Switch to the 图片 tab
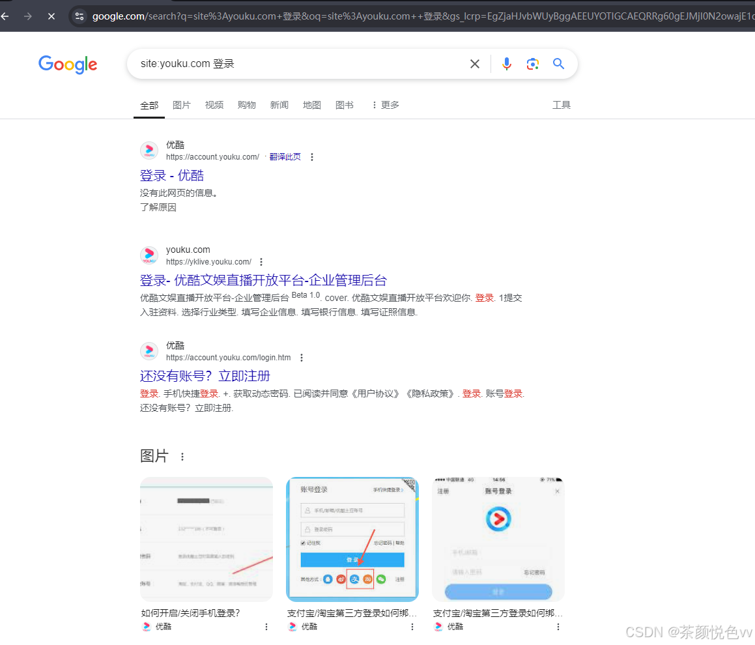Screen dimensions: 755x645 pyautogui.click(x=182, y=105)
